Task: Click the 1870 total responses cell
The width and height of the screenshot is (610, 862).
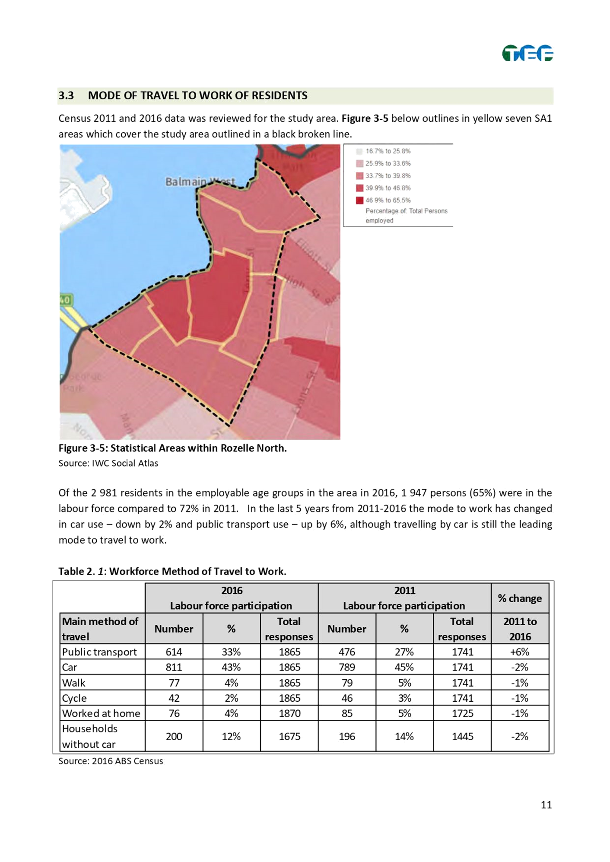Action: coord(289,713)
